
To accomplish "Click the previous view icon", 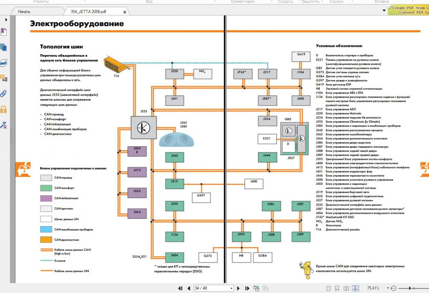I will (x=256, y=288).
